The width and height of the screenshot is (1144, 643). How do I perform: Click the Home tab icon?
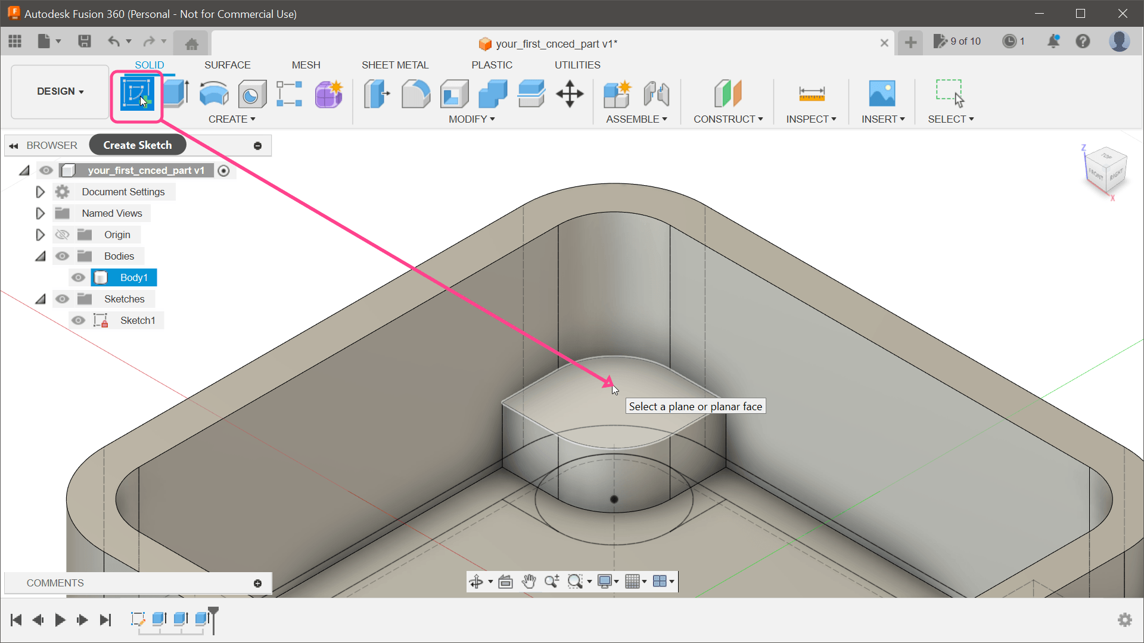coord(191,43)
